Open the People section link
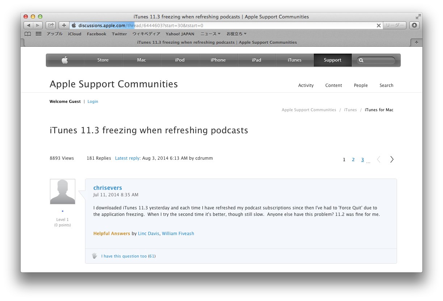 pyautogui.click(x=361, y=85)
